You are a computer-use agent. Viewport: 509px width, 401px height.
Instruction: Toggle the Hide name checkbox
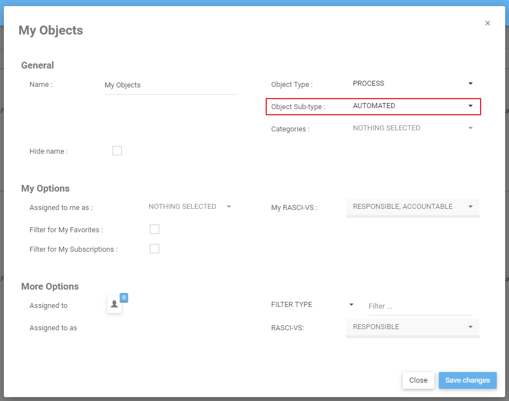(x=117, y=151)
